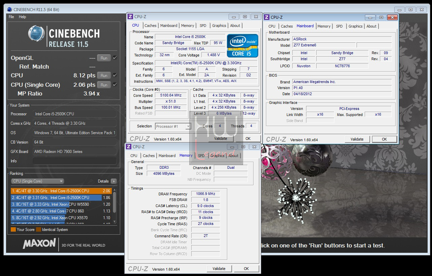Run the CPU benchmark
432x276 pixels.
[104, 75]
